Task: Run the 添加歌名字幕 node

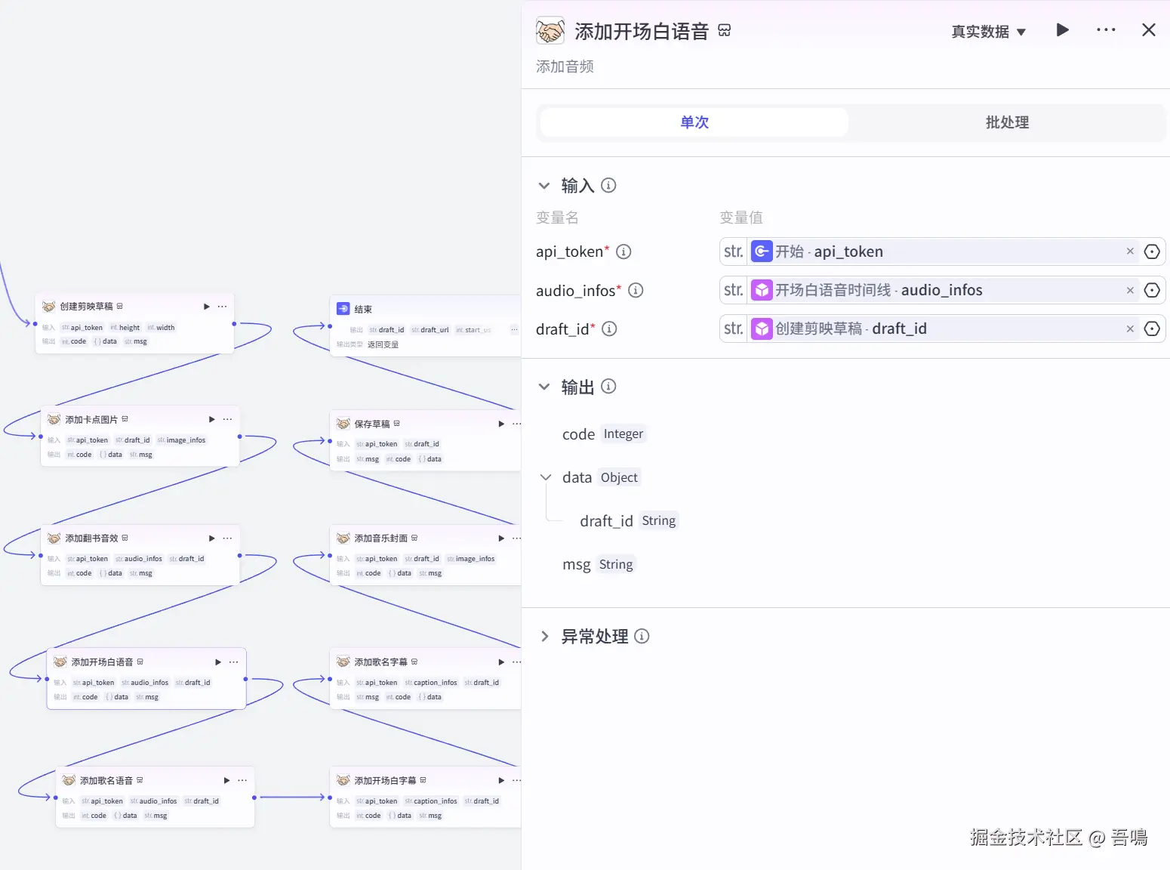Action: point(501,662)
